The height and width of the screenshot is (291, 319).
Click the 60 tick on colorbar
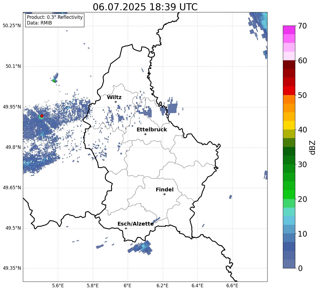(x=302, y=61)
